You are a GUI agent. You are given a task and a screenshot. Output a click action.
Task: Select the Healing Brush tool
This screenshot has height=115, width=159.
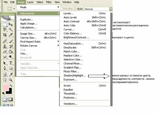[x=5, y=41]
